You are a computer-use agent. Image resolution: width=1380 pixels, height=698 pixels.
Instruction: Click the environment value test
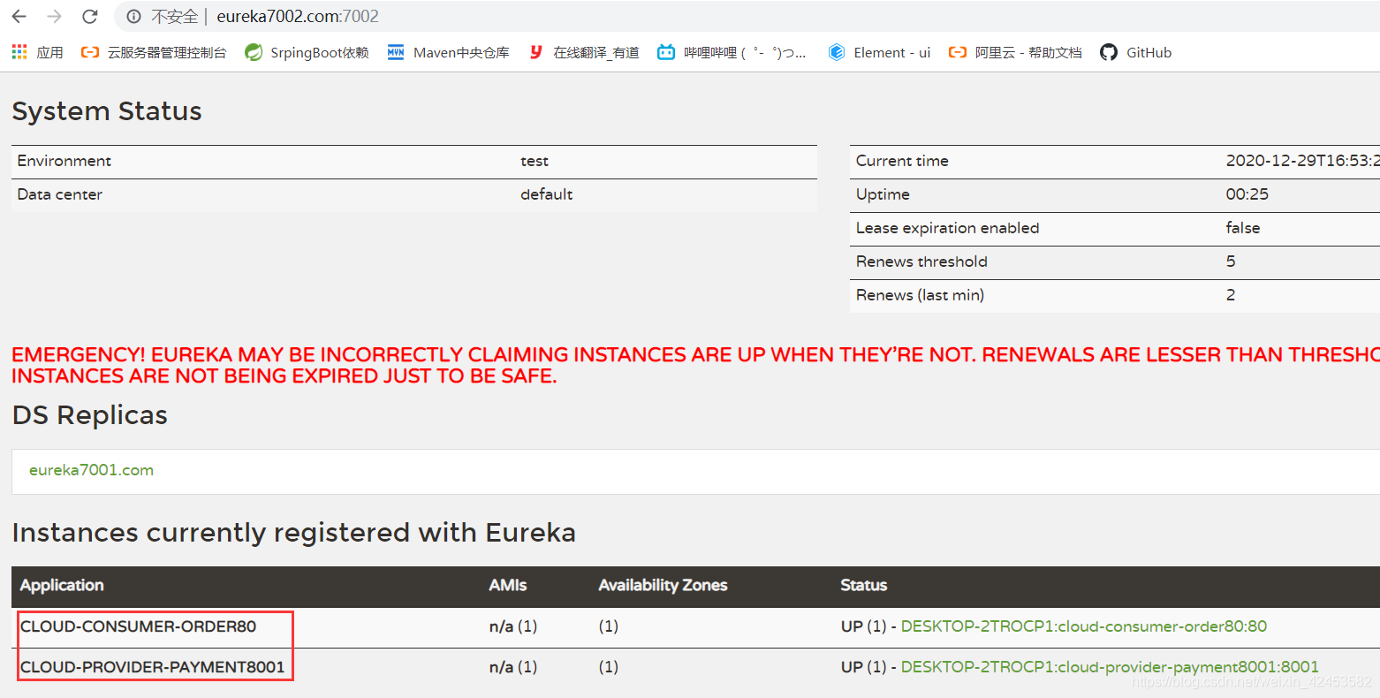[535, 161]
